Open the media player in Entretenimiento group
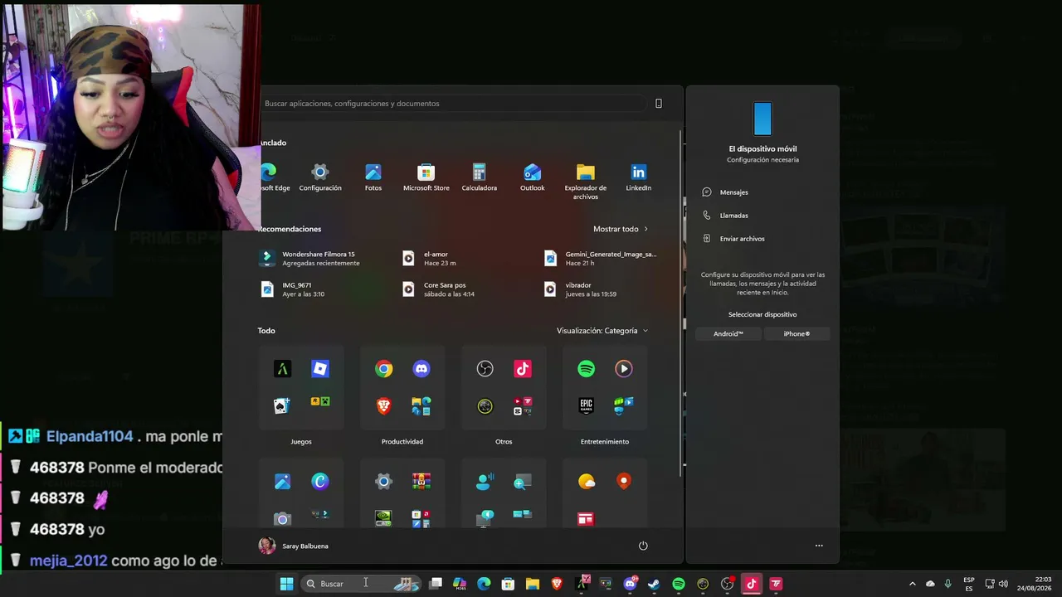Viewport: 1062px width, 597px height. click(624, 369)
